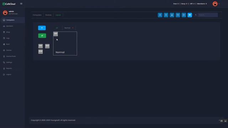Click the first blue person toolbar icon
The height and width of the screenshot is (128, 228).
160,15
